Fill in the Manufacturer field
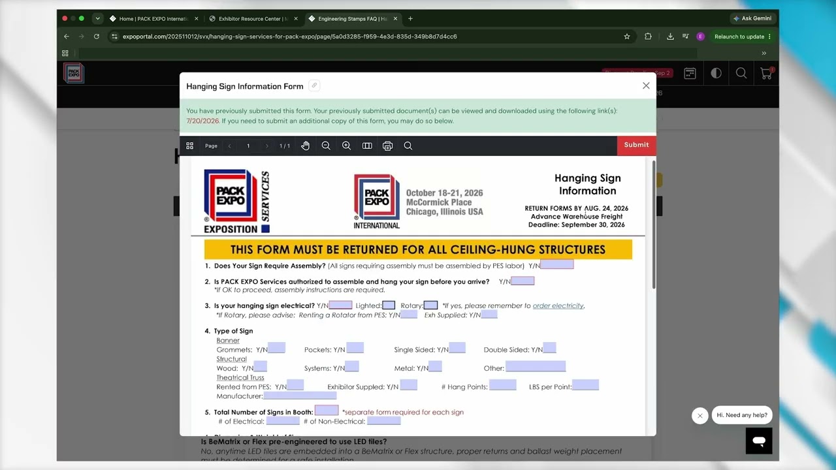The height and width of the screenshot is (470, 836). (x=300, y=396)
